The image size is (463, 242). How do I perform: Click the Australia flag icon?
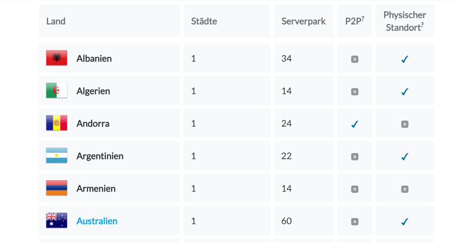(57, 221)
